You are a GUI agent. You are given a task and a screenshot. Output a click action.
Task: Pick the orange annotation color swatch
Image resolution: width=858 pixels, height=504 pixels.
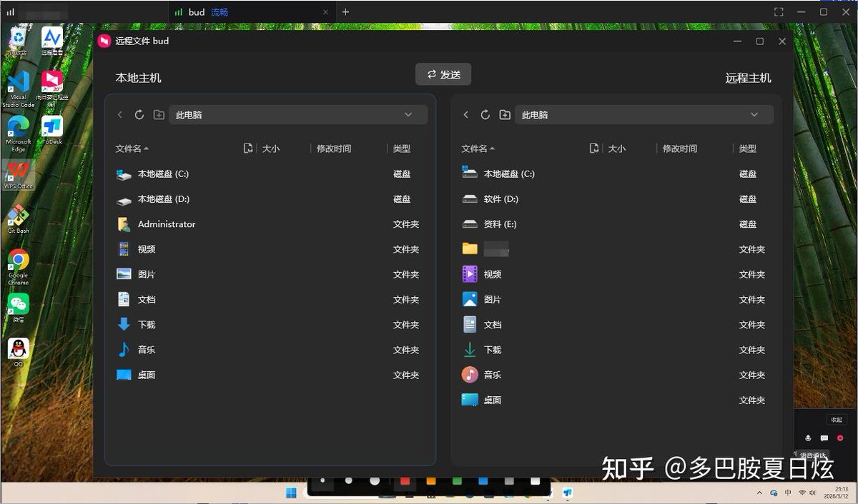pos(431,481)
